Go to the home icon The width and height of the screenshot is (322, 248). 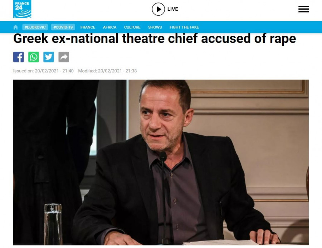coord(15,27)
